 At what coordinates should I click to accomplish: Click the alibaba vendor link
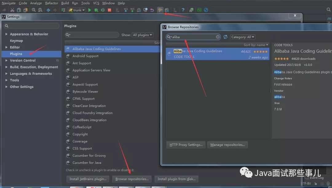tap(279, 97)
